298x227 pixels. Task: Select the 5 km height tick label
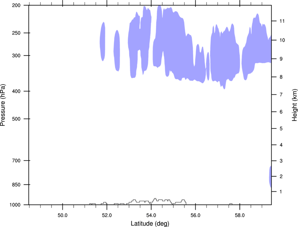coord(280,129)
